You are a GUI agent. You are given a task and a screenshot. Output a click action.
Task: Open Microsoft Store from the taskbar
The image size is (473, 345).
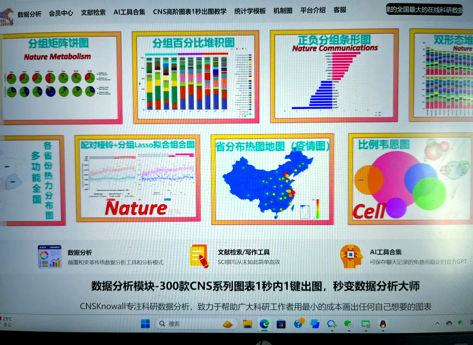[x=281, y=324]
